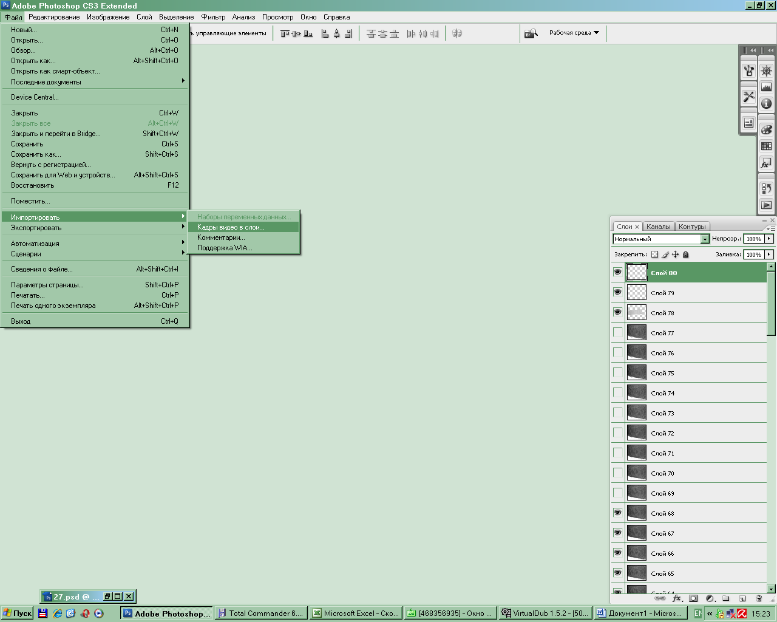The image size is (777, 622).
Task: Delete layer using trash icon
Action: click(759, 598)
